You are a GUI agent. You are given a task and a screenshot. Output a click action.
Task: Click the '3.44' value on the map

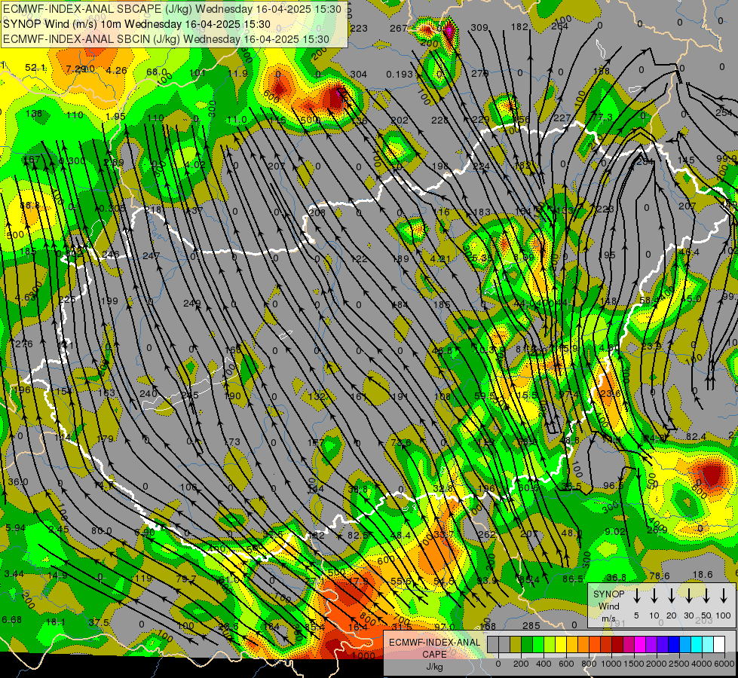pyautogui.click(x=14, y=573)
